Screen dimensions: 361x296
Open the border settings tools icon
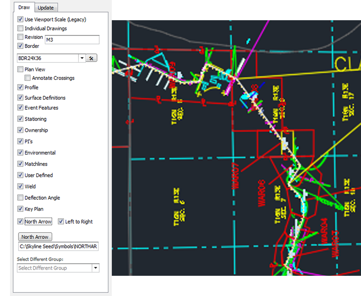click(91, 58)
